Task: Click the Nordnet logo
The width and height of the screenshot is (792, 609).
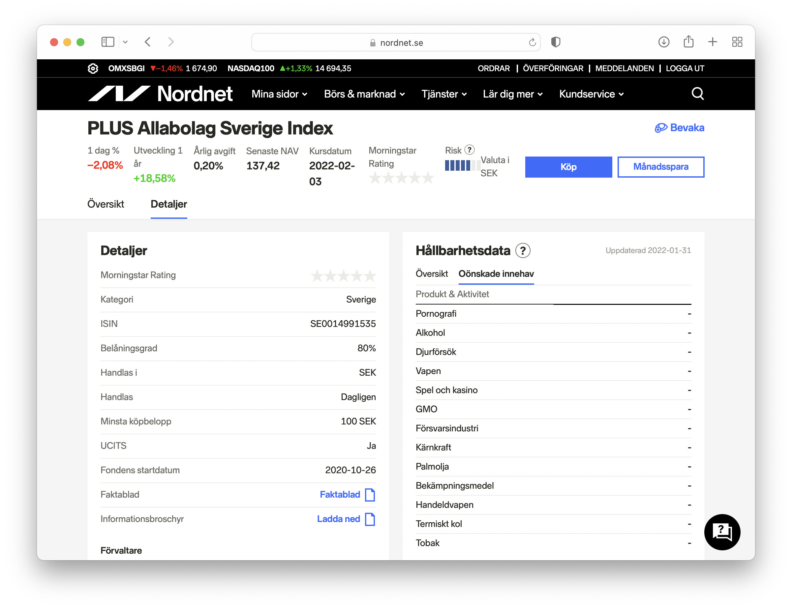Action: pos(160,94)
